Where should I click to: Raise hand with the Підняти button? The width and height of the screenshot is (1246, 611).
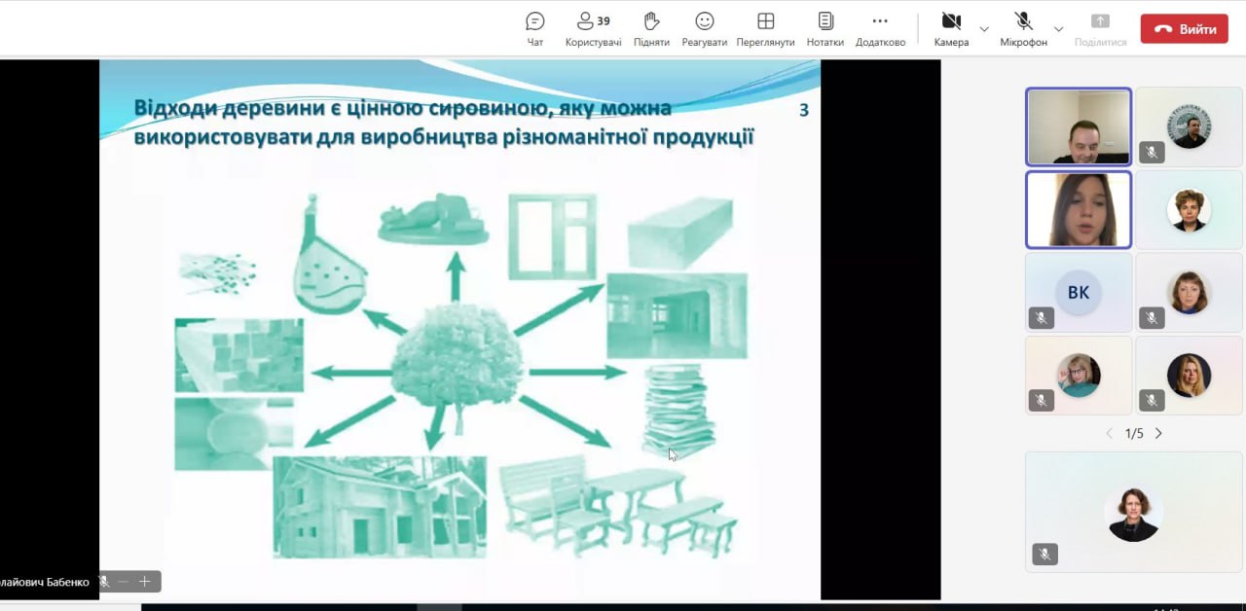[x=651, y=29]
